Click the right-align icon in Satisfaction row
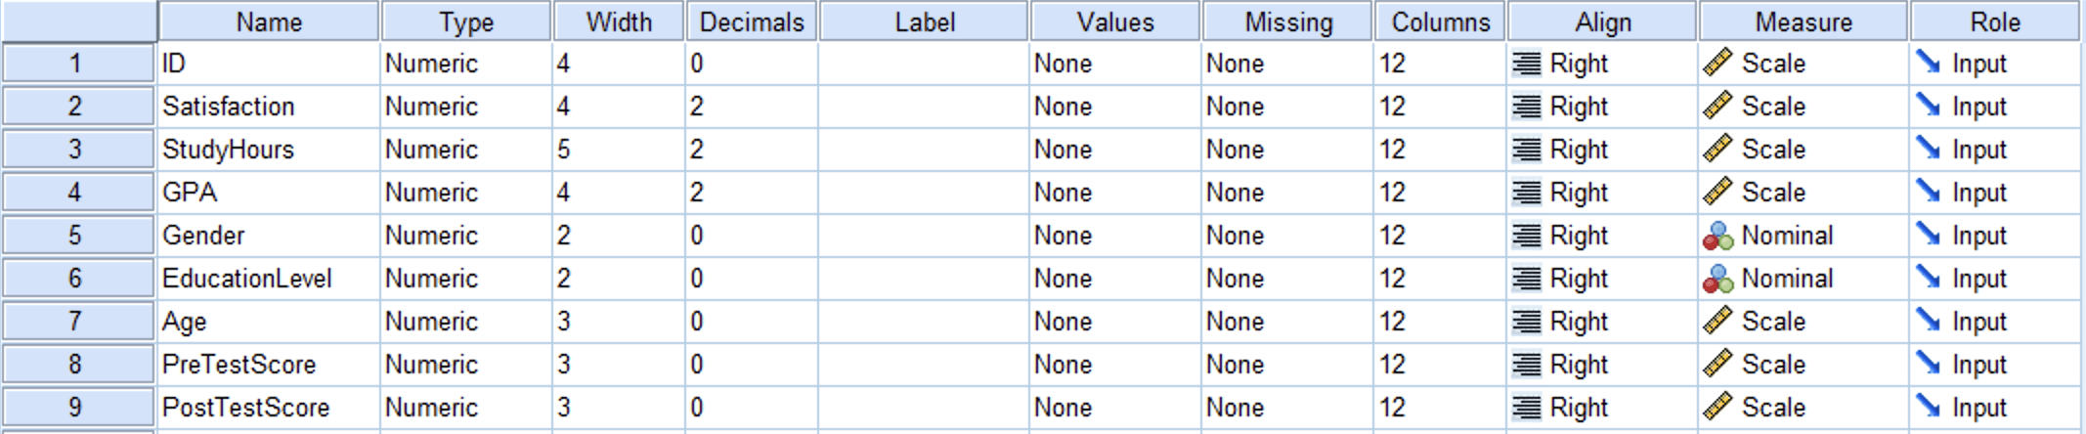Screen dimensions: 2086x434 click(x=1526, y=107)
